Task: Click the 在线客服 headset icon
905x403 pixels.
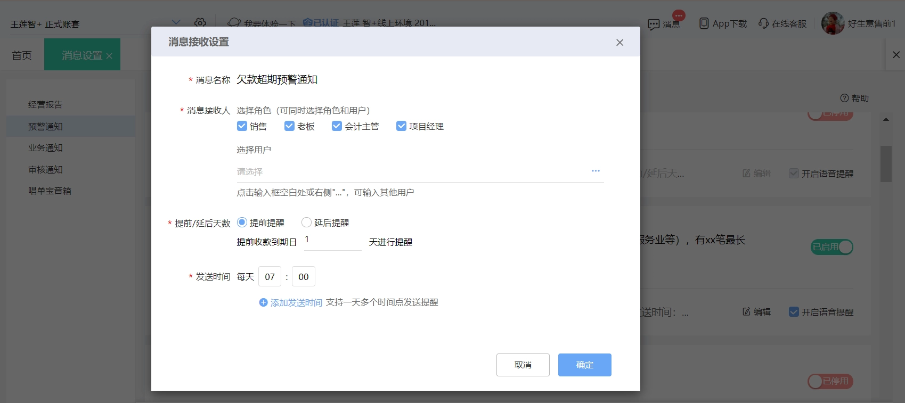Action: click(x=763, y=23)
